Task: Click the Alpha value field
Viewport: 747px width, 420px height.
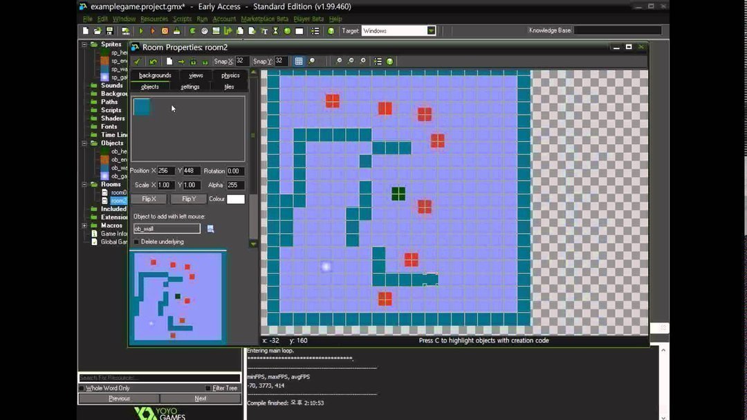Action: (x=235, y=185)
